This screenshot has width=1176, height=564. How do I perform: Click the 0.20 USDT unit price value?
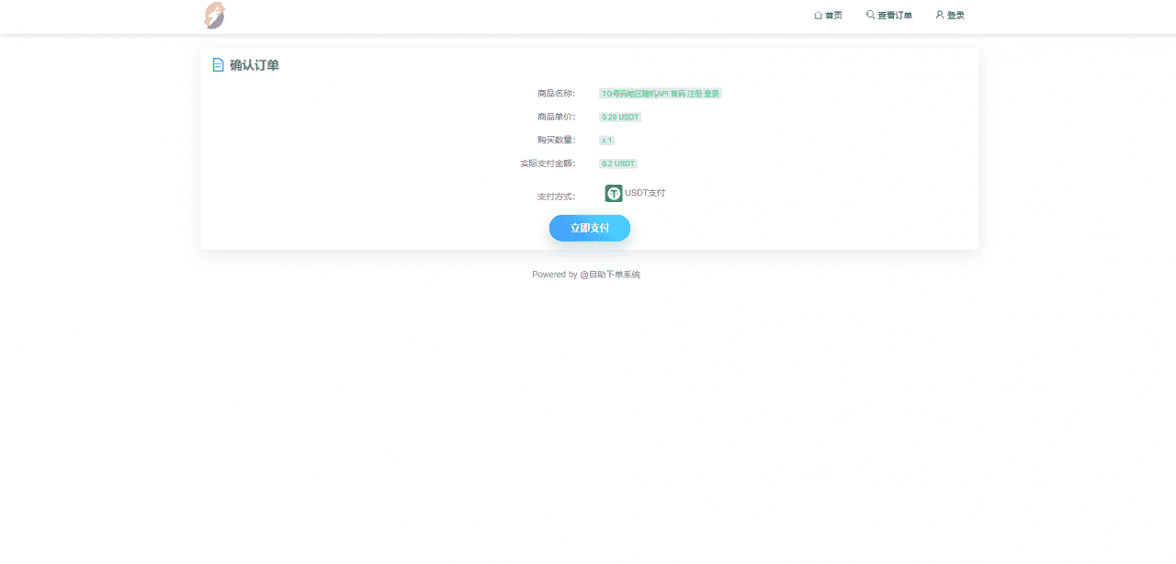[620, 118]
